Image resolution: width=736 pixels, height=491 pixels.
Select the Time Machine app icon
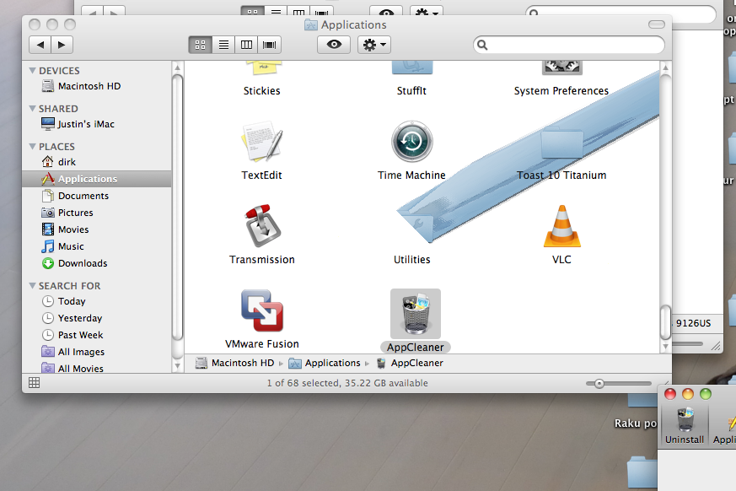pos(411,142)
